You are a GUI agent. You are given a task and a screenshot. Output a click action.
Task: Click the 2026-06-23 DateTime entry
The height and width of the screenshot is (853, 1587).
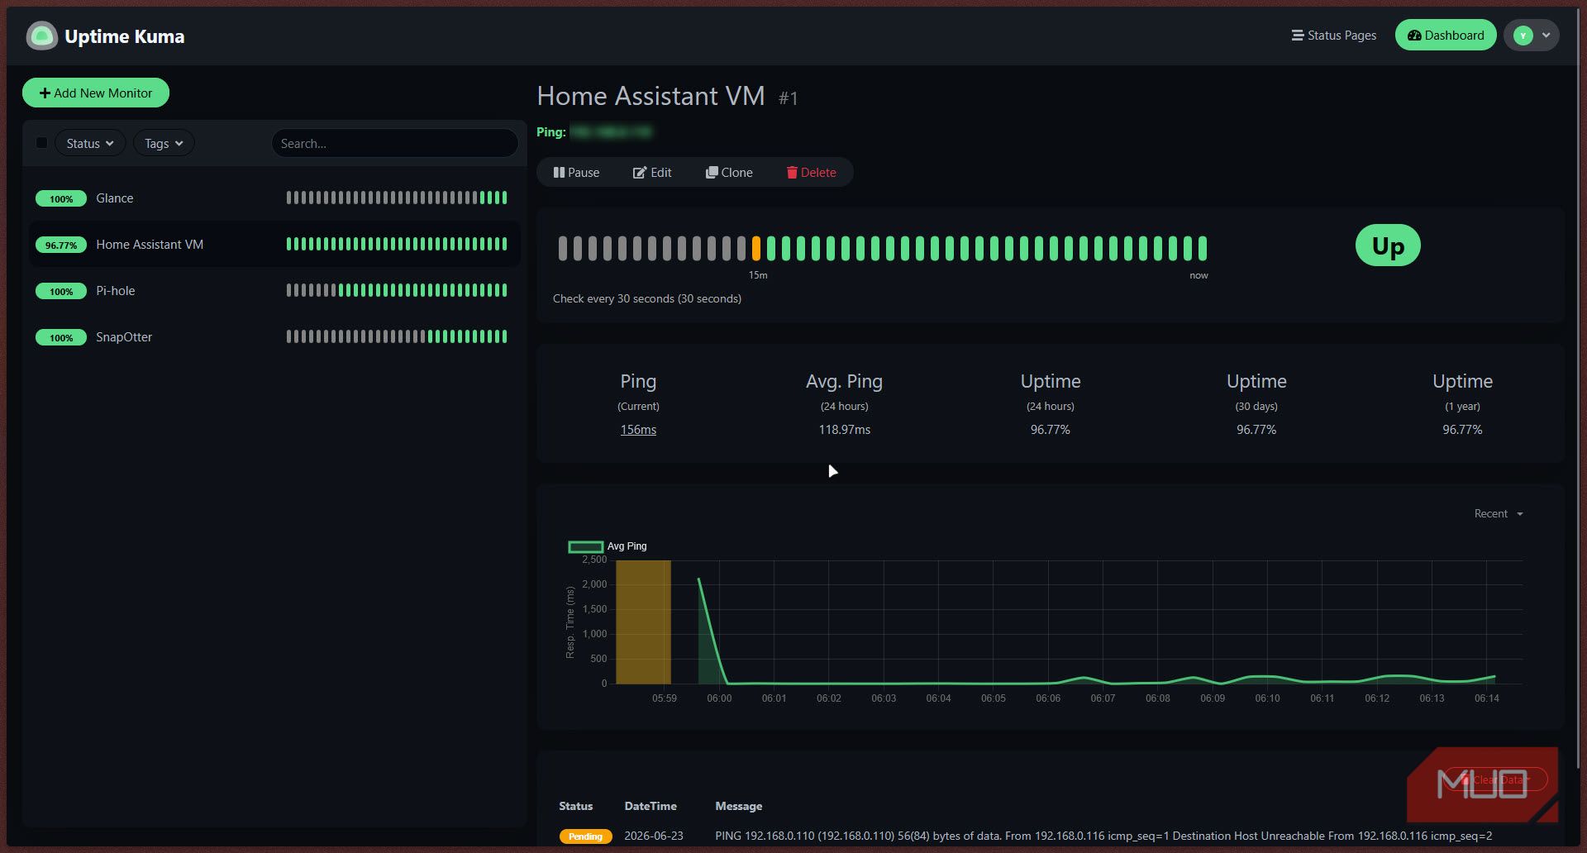point(654,836)
